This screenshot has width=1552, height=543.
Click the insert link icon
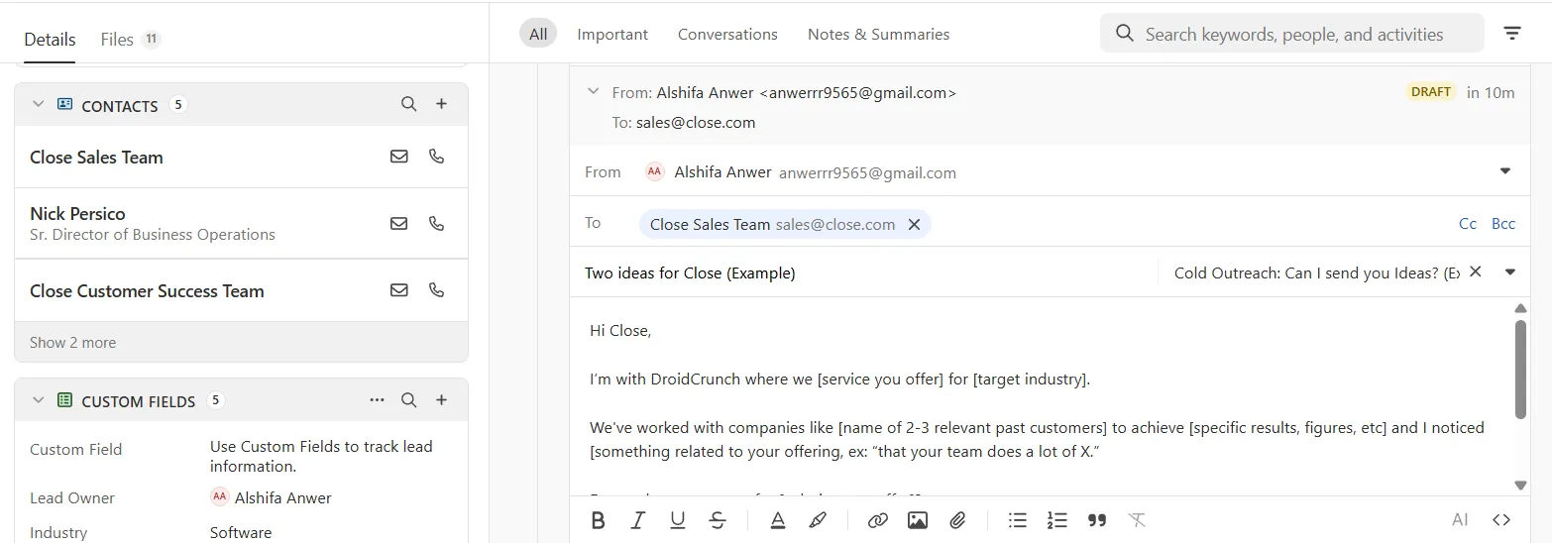pyautogui.click(x=877, y=520)
